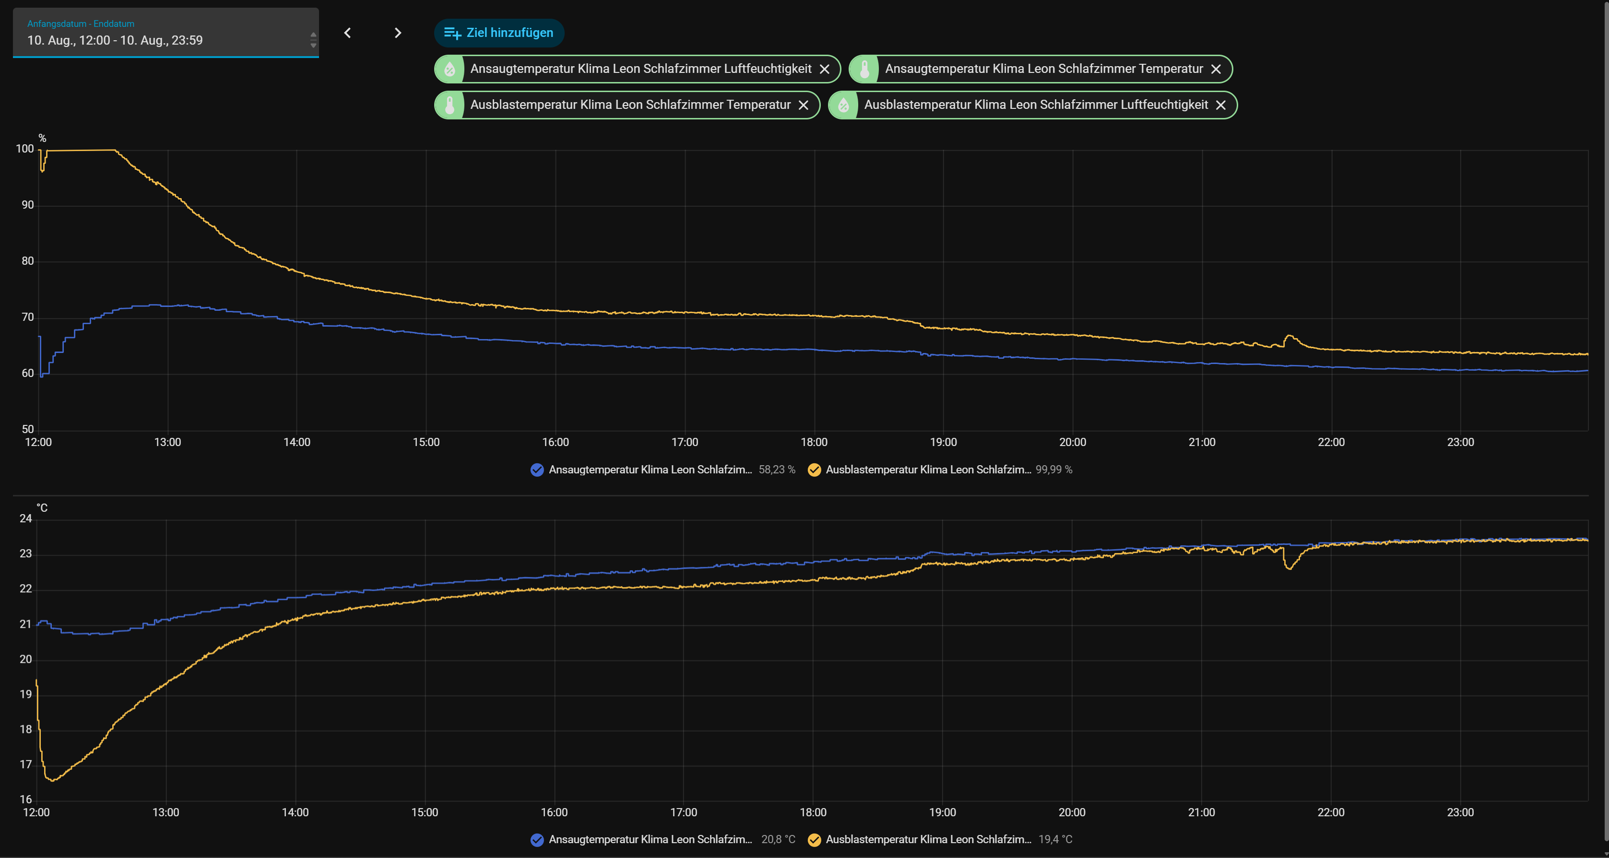Click thermometer icon on Ansaugtemperatur Temperatur chip
Image resolution: width=1609 pixels, height=858 pixels.
864,69
